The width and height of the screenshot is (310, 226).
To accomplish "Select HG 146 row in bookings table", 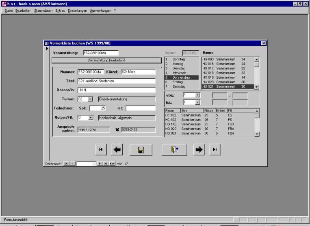I will click(x=210, y=124).
